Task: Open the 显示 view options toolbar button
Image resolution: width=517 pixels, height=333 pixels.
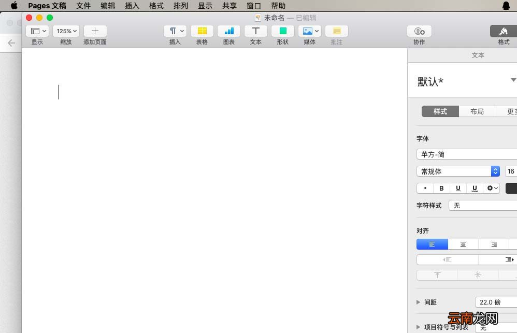Action: pos(37,31)
